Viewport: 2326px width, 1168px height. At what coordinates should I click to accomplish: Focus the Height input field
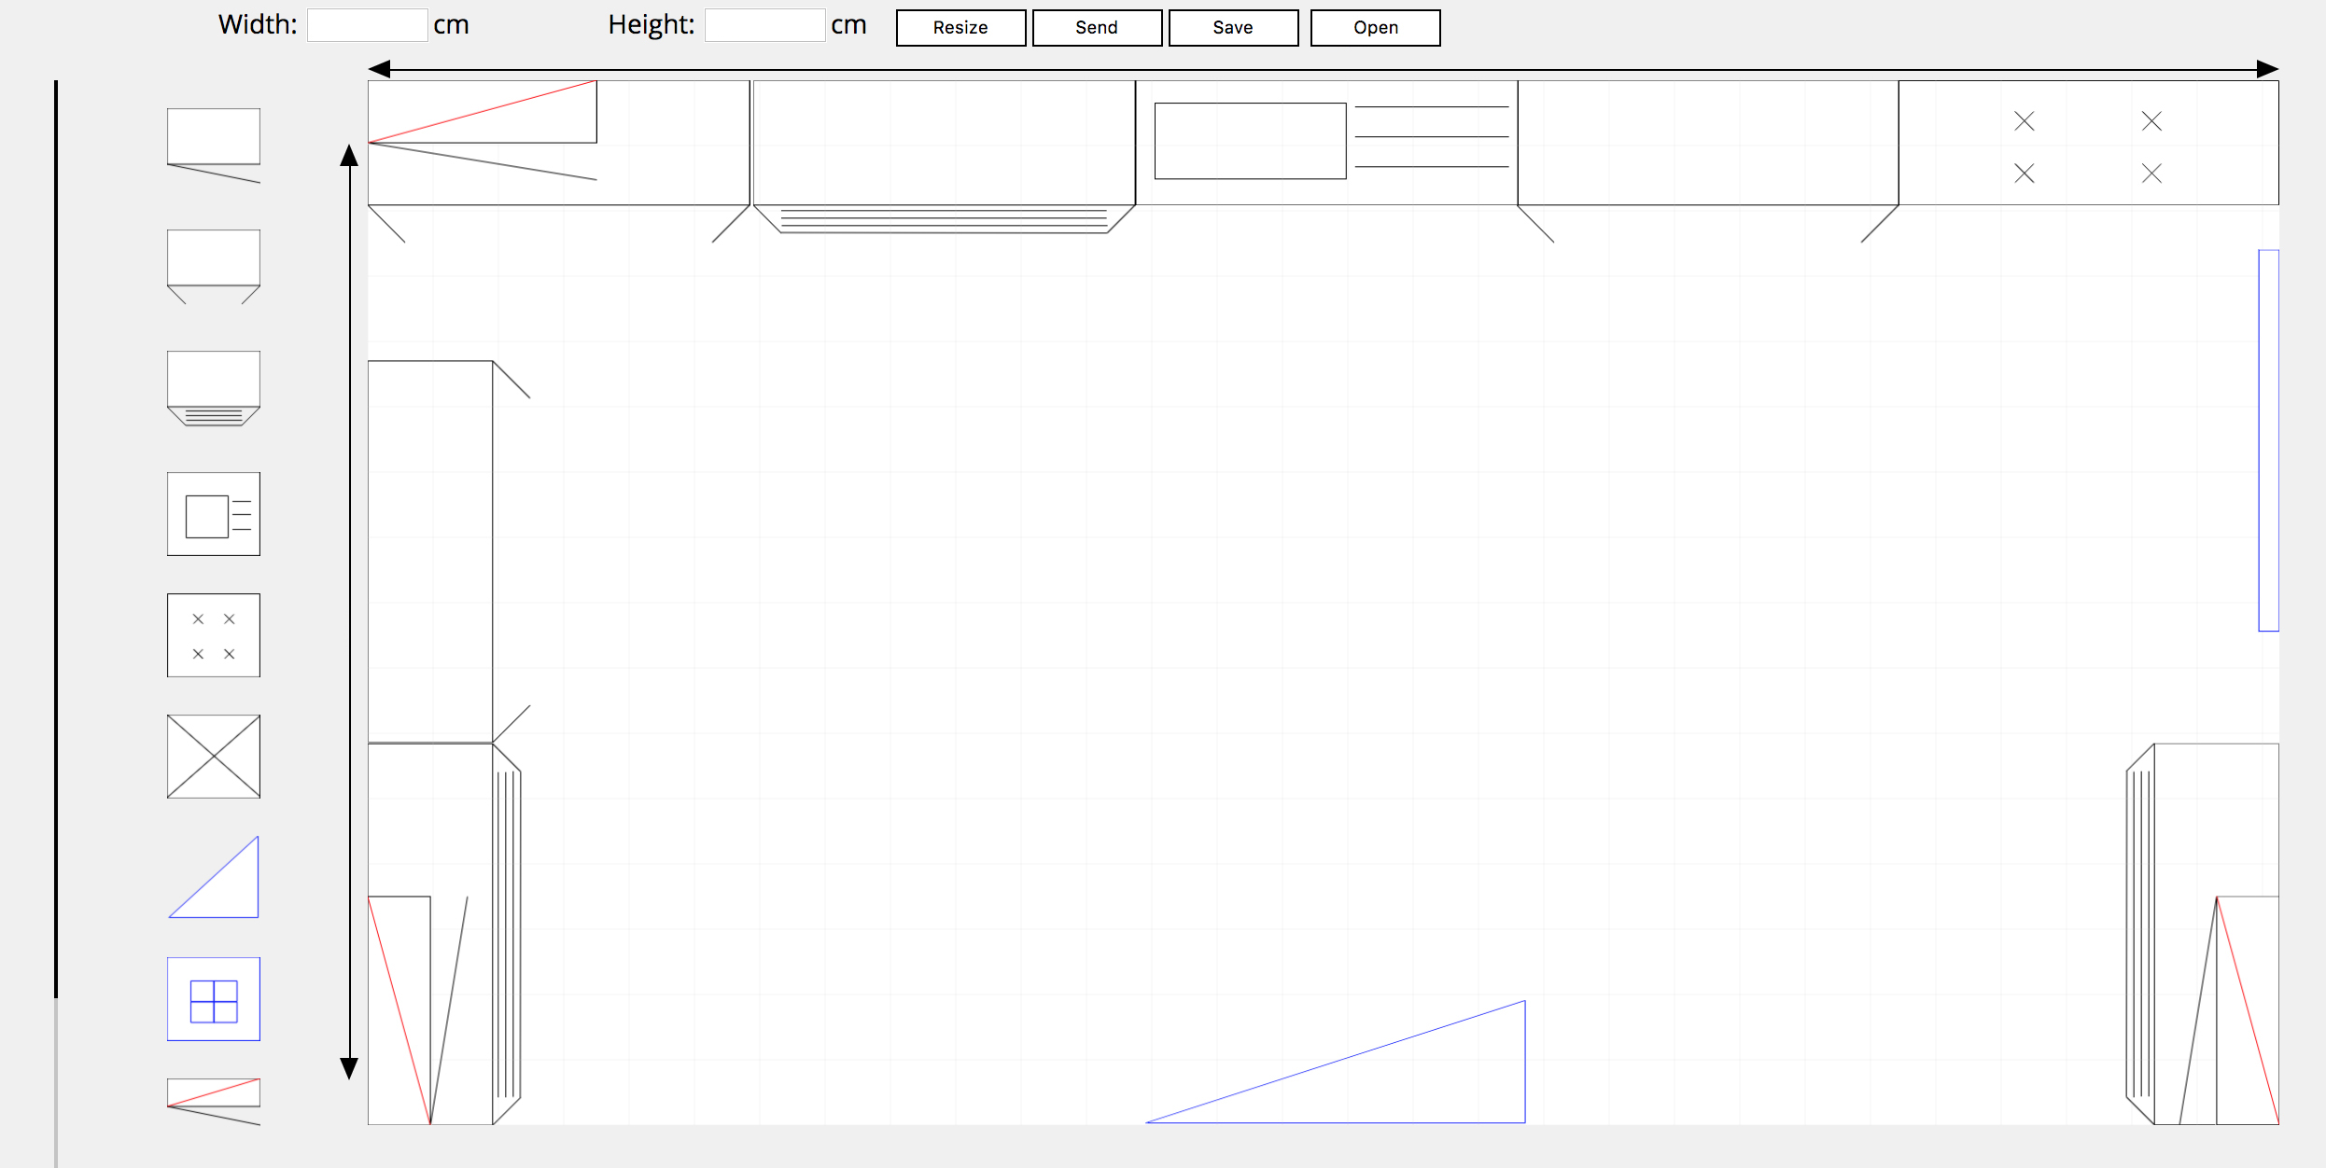[x=765, y=25]
